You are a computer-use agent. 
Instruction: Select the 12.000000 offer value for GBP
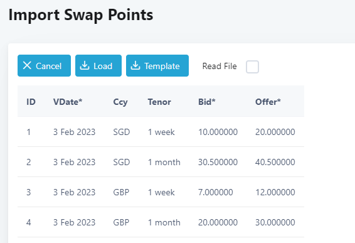(275, 192)
